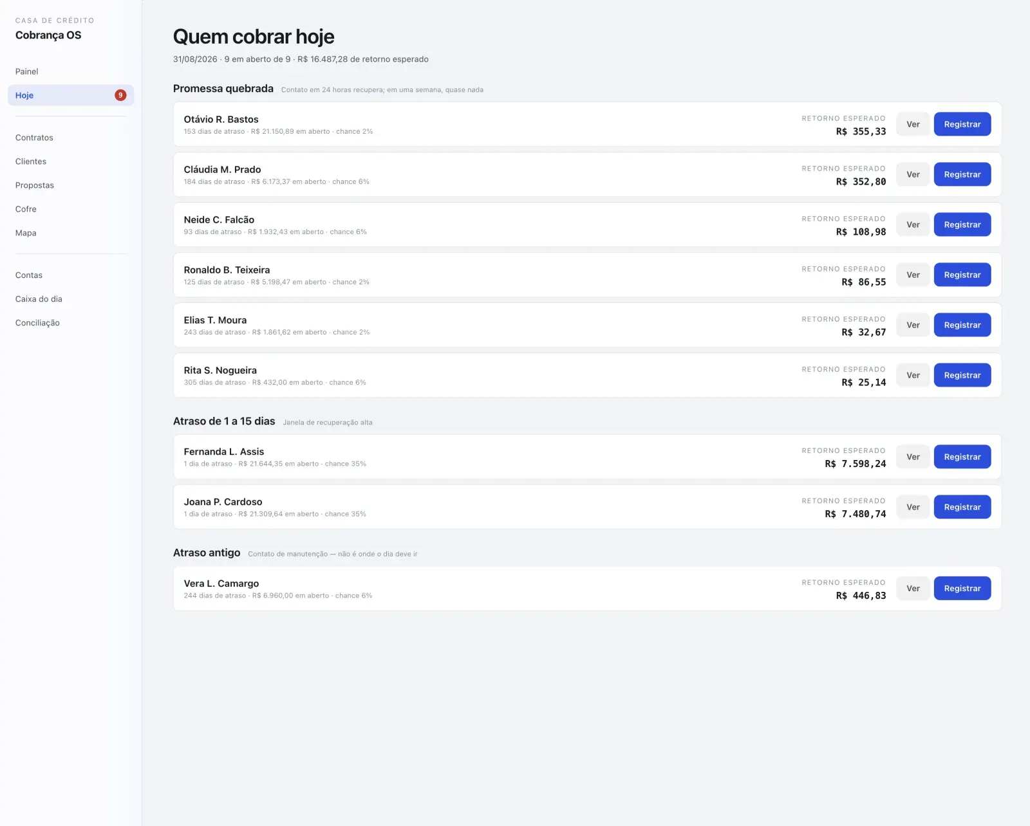
Task: View Rita S. Nogueira's record
Action: point(913,375)
